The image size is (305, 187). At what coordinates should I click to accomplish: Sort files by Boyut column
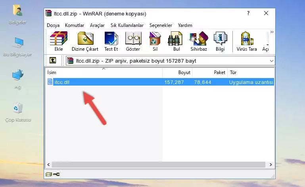pos(177,73)
